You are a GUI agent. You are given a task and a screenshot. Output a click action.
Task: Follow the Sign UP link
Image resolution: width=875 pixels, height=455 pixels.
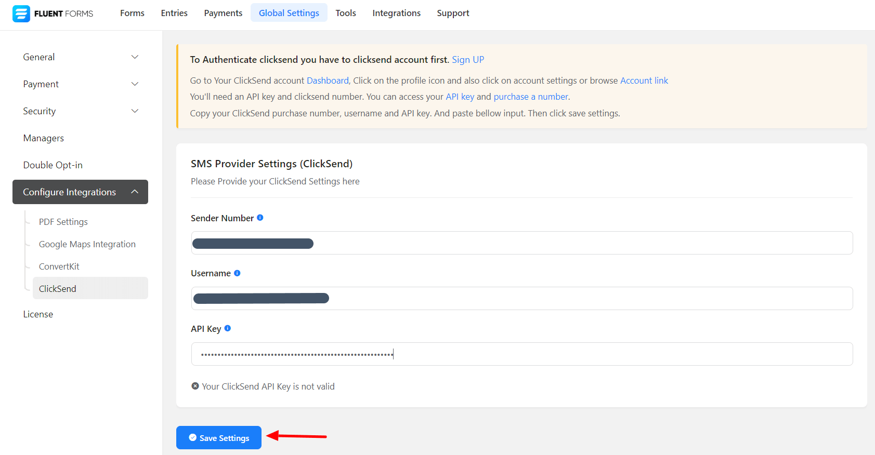click(x=468, y=60)
